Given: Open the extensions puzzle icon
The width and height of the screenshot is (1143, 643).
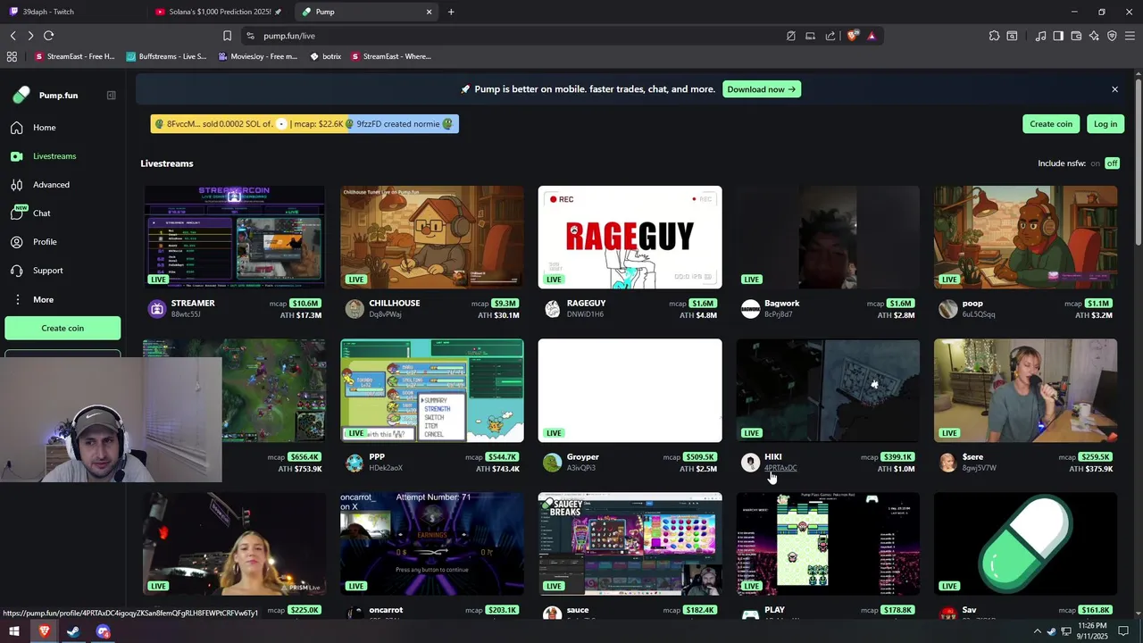Looking at the screenshot, I should pyautogui.click(x=994, y=36).
